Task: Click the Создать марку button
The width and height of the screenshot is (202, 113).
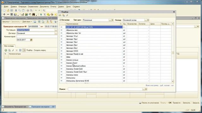Action: coord(40,50)
